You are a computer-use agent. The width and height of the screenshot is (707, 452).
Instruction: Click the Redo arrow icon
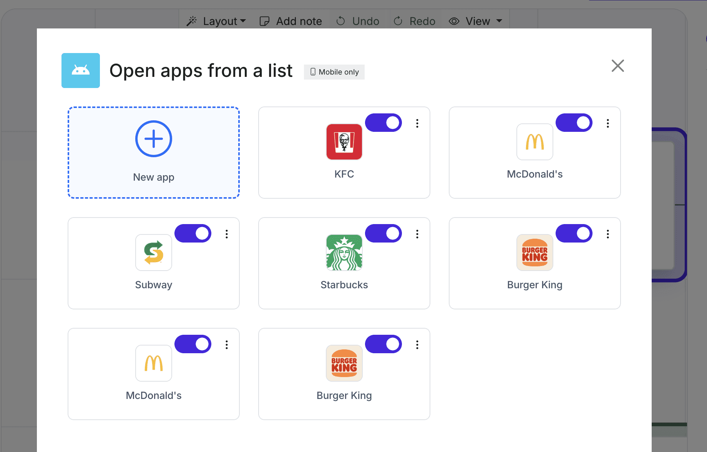point(398,21)
